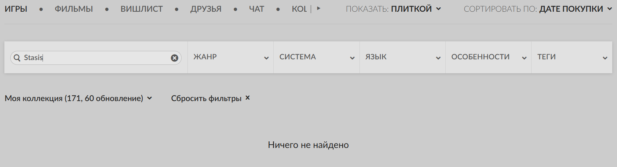Viewport: 617px width, 167px height.
Task: Open the ЖАНР filter dropdown
Action: (x=230, y=57)
